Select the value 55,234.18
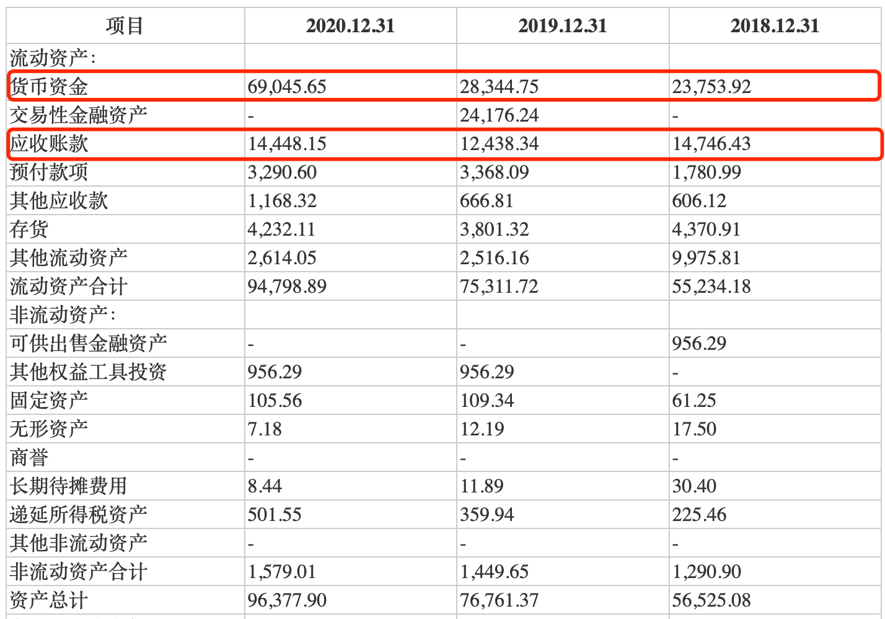This screenshot has width=885, height=619. point(711,286)
